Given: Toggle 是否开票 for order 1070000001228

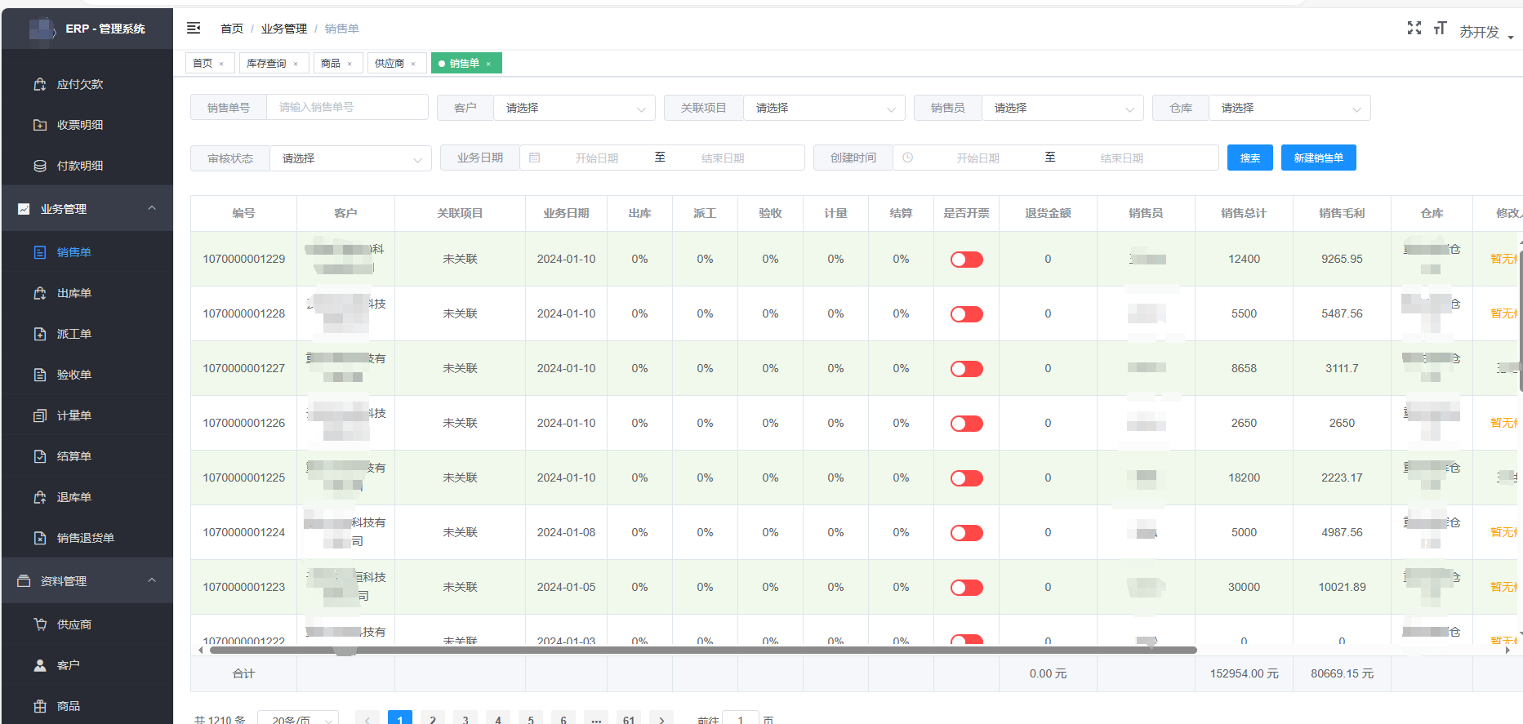Looking at the screenshot, I should [x=966, y=314].
